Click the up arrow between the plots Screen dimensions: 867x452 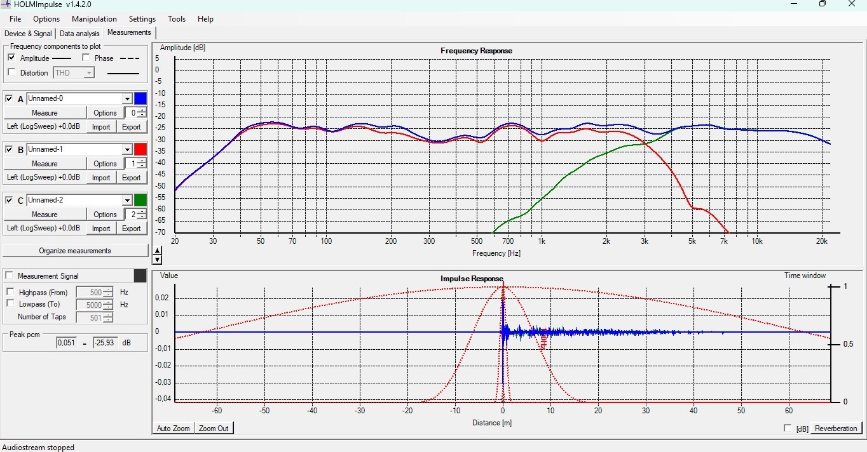point(158,251)
